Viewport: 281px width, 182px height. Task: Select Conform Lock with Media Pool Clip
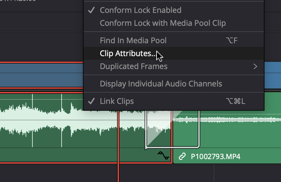click(x=163, y=23)
